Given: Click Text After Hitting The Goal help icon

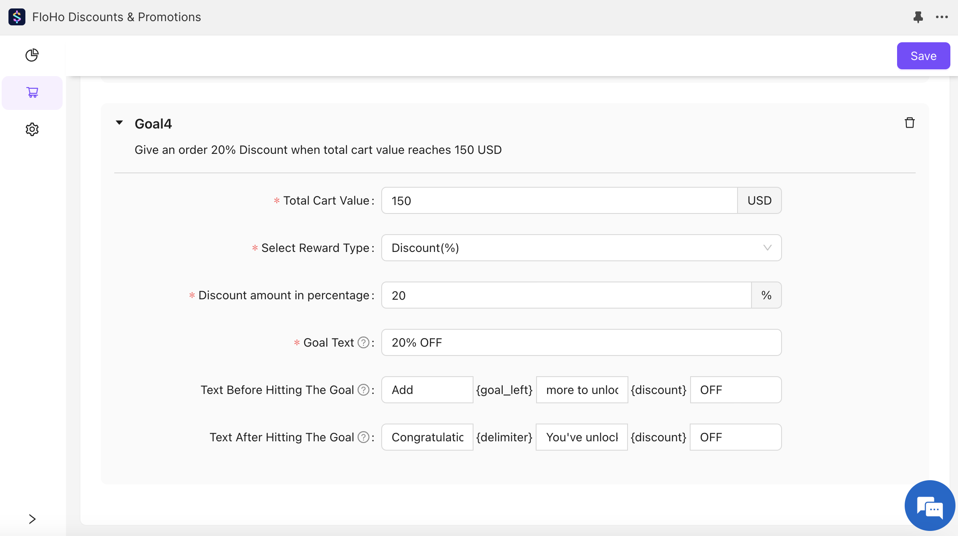Looking at the screenshot, I should click(x=363, y=437).
